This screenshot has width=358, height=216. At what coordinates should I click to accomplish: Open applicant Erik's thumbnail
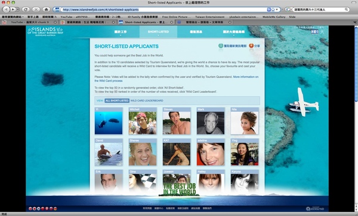pyautogui.click(x=109, y=183)
